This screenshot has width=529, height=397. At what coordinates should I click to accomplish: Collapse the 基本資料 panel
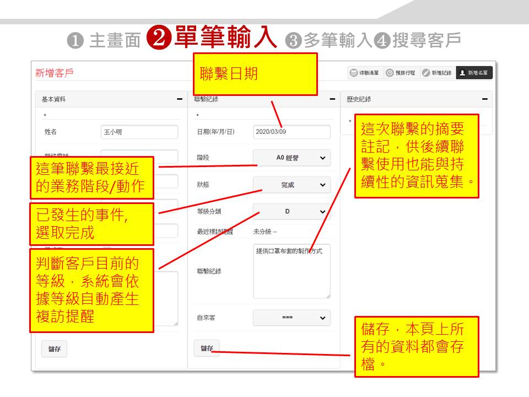pos(180,99)
